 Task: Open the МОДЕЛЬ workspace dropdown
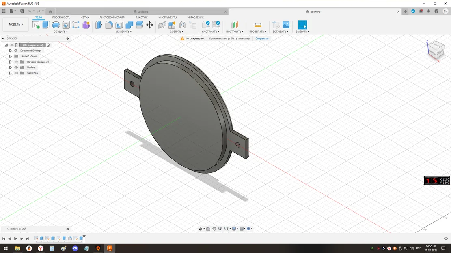click(x=15, y=24)
